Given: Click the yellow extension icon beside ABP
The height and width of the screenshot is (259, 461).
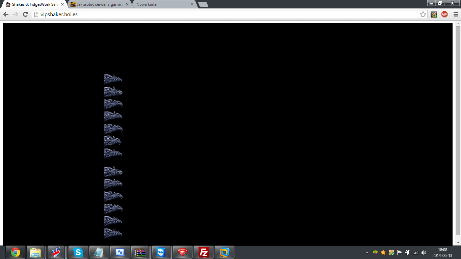Looking at the screenshot, I should click(x=434, y=15).
